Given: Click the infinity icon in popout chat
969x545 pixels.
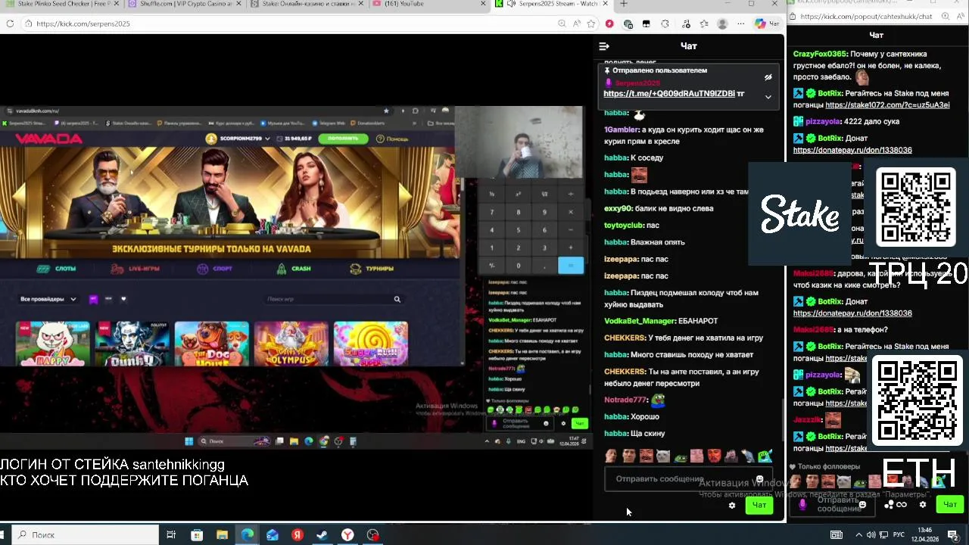Looking at the screenshot, I should (x=901, y=505).
